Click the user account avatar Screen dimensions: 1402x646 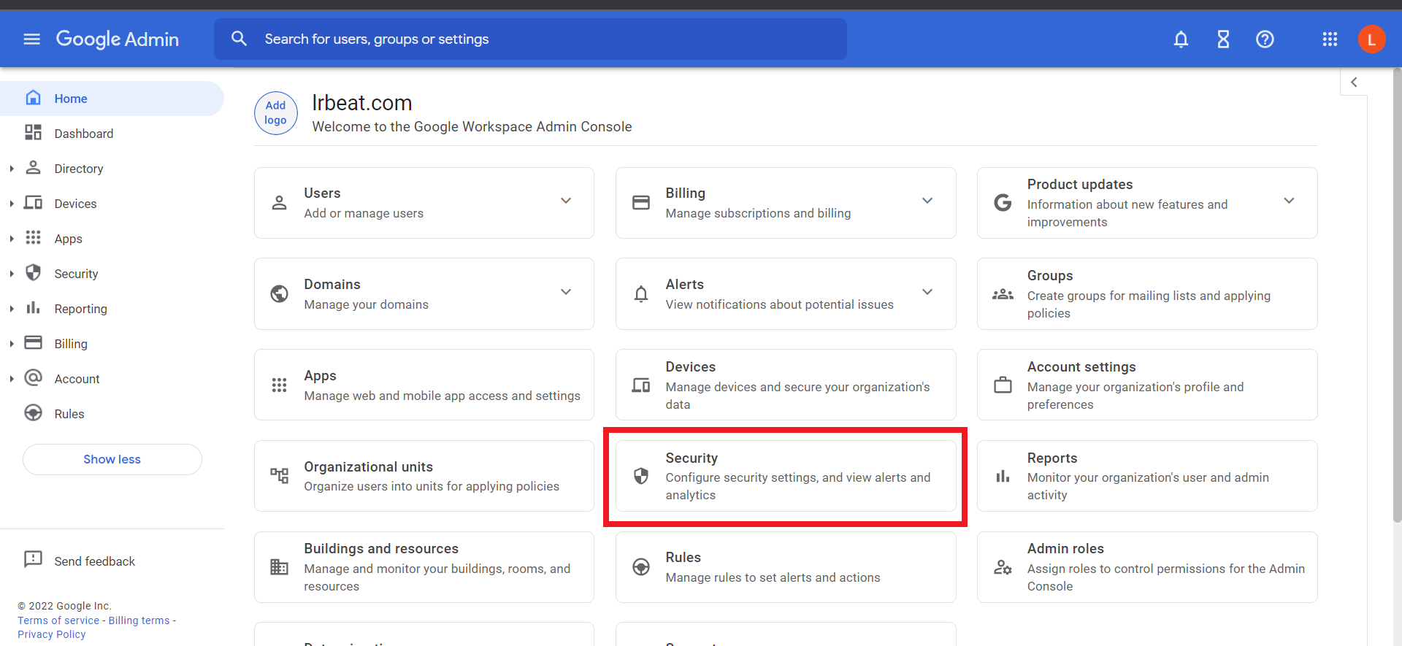(1371, 39)
